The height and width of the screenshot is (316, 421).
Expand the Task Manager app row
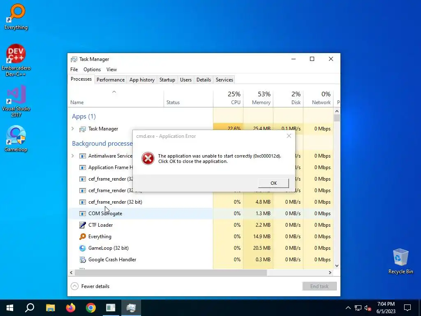[73, 129]
